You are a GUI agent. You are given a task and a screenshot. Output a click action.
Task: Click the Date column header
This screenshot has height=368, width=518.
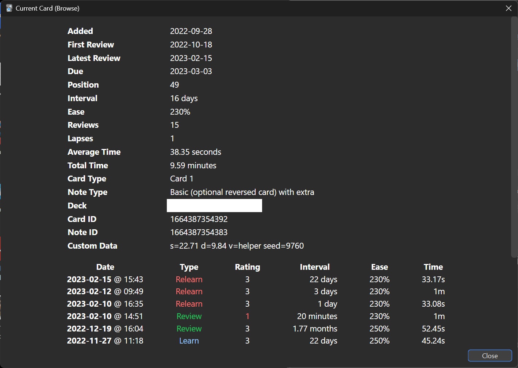(x=105, y=267)
